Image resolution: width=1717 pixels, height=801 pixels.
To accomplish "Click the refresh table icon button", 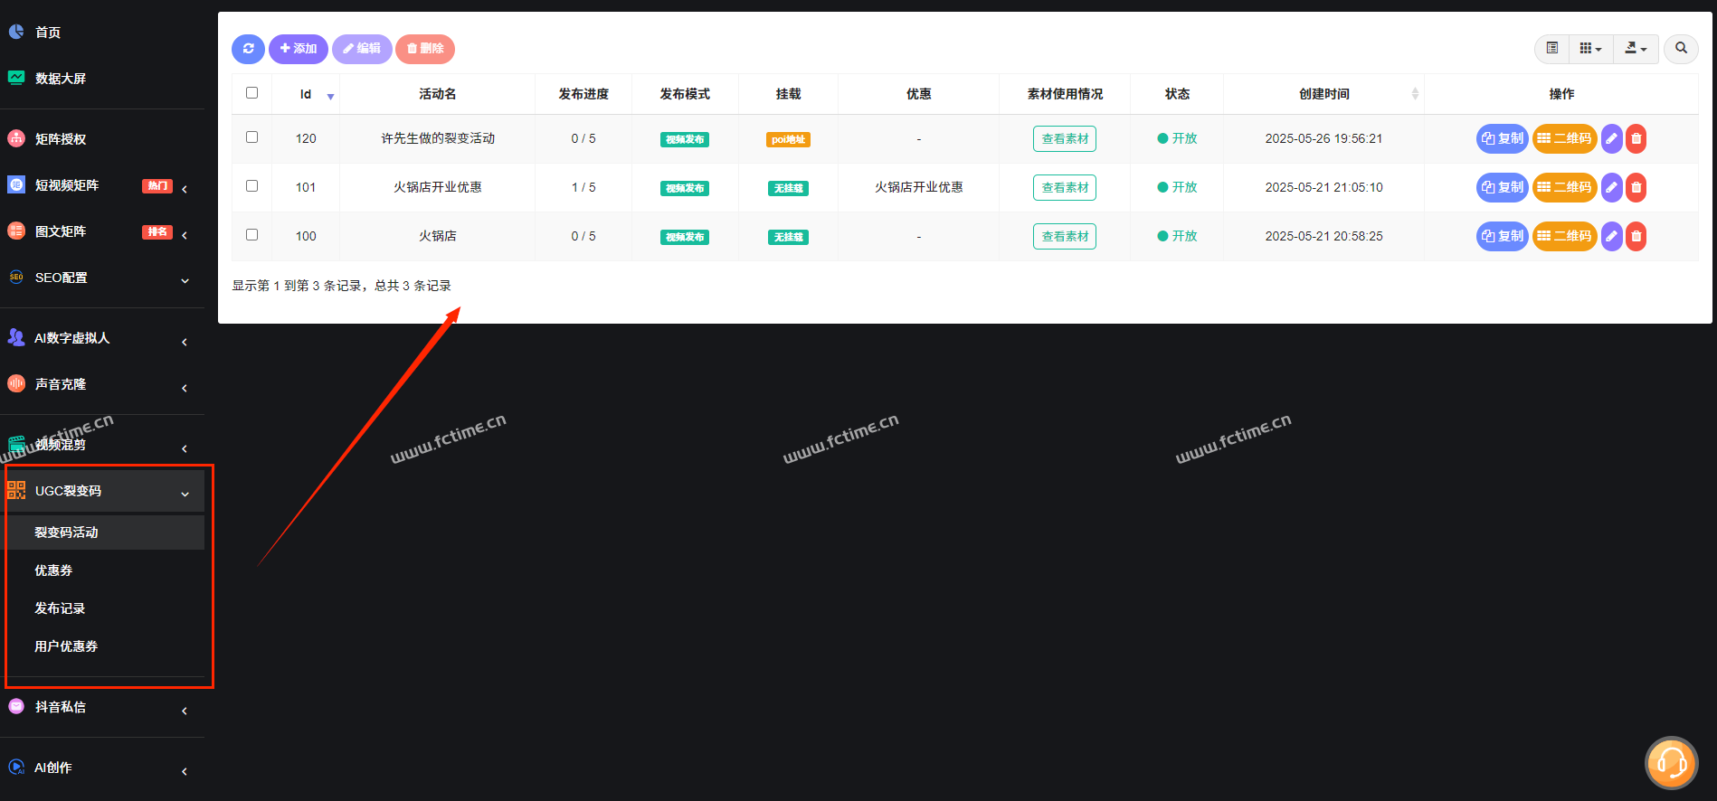I will 248,49.
